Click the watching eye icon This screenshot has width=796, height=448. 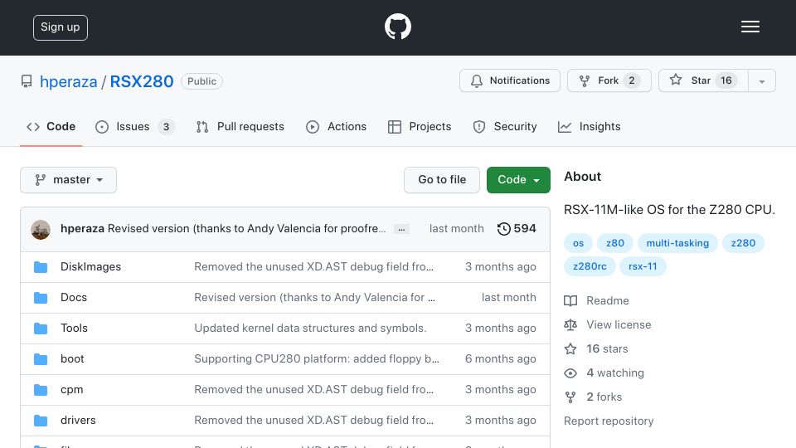pos(570,373)
